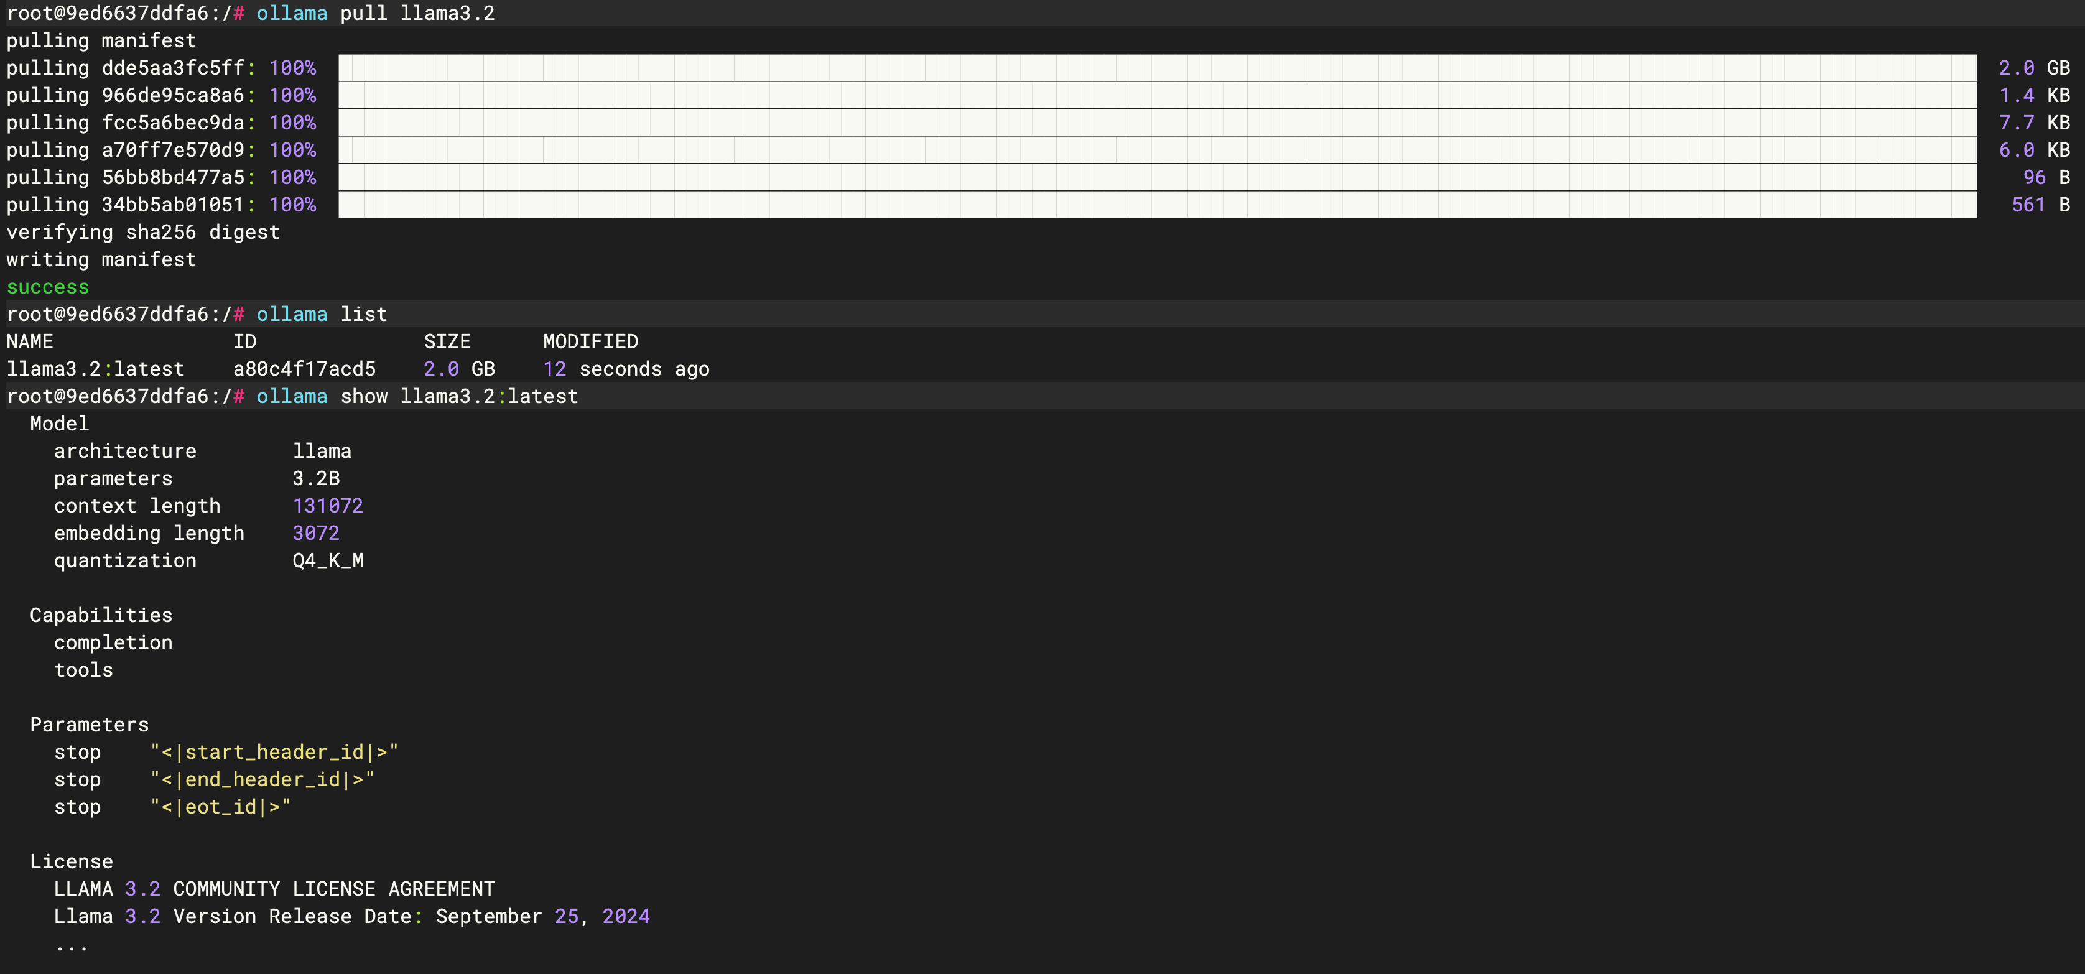The image size is (2085, 974).
Task: Select the model ID a80c4f17acd5
Action: (304, 368)
